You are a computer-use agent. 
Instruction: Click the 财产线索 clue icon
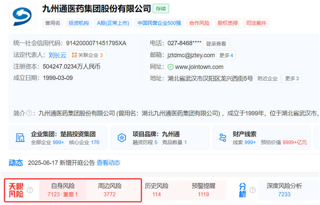click(x=223, y=138)
